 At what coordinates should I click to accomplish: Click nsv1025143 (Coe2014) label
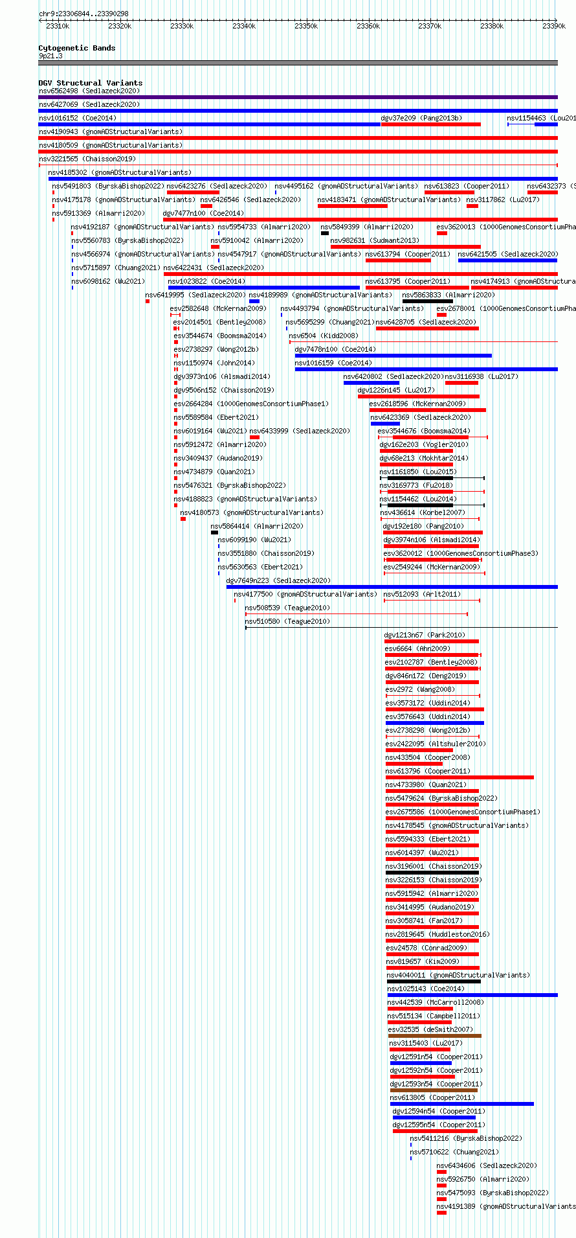[426, 989]
